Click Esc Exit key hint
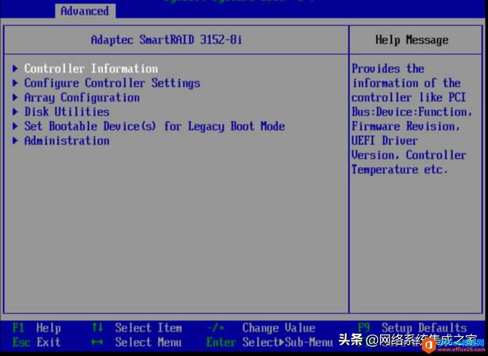The height and width of the screenshot is (356, 488). point(37,342)
